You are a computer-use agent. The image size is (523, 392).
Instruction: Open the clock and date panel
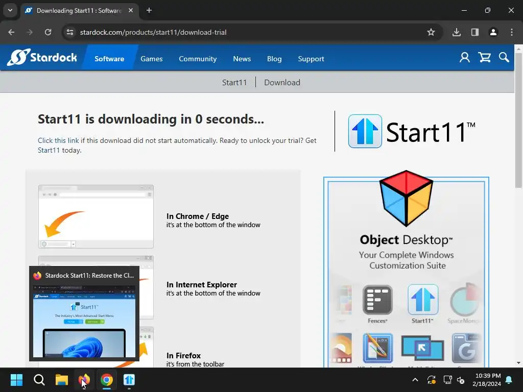pos(487,380)
